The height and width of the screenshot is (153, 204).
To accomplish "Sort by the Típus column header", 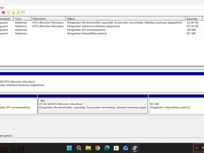I will (22, 18).
